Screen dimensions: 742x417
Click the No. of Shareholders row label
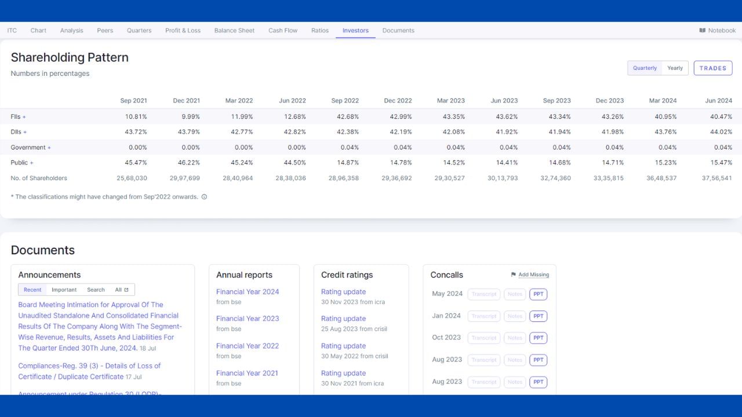[39, 178]
